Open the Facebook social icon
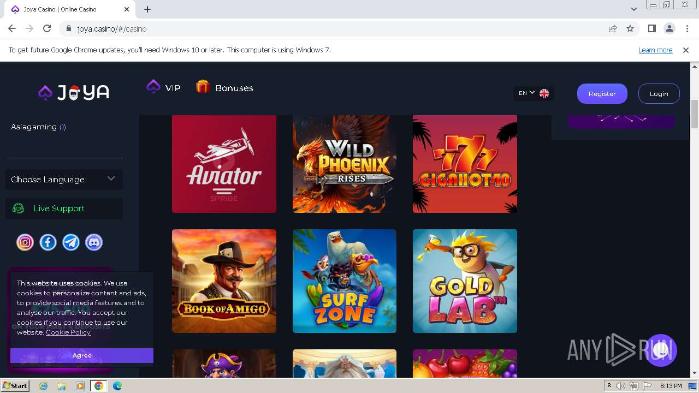The width and height of the screenshot is (699, 393). click(48, 242)
